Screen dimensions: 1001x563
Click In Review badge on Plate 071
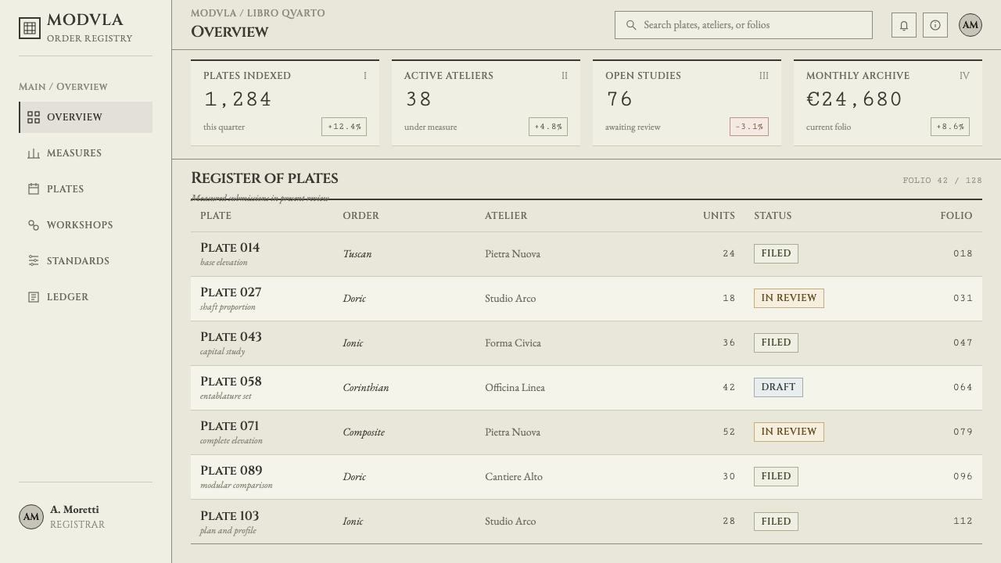pos(788,432)
